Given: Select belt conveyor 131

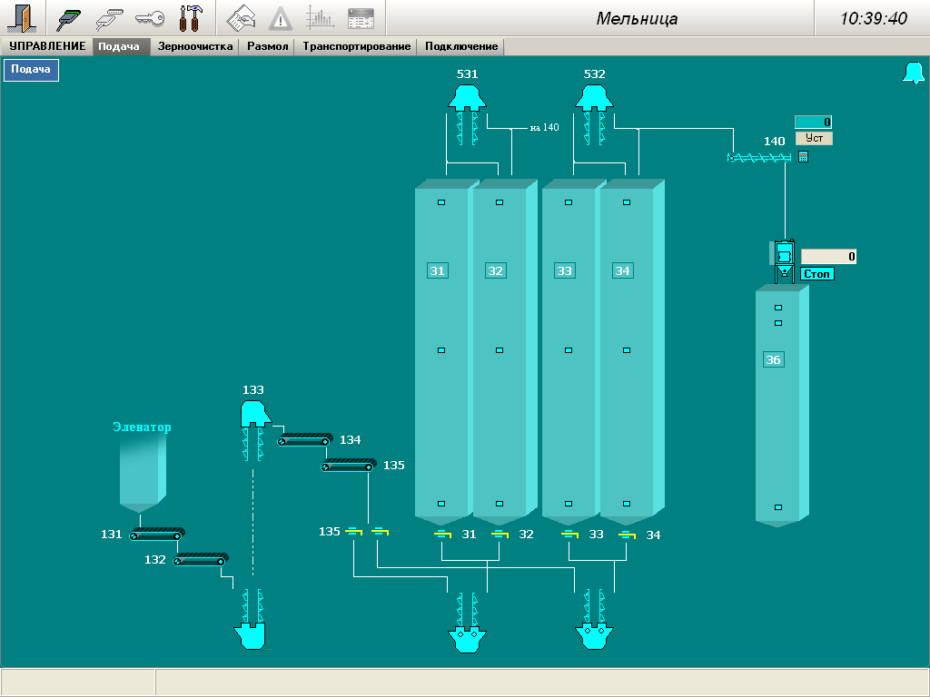Looking at the screenshot, I should click(x=155, y=535).
